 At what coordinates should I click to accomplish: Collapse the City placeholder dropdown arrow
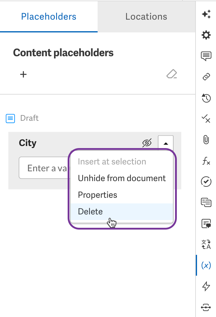[165, 143]
